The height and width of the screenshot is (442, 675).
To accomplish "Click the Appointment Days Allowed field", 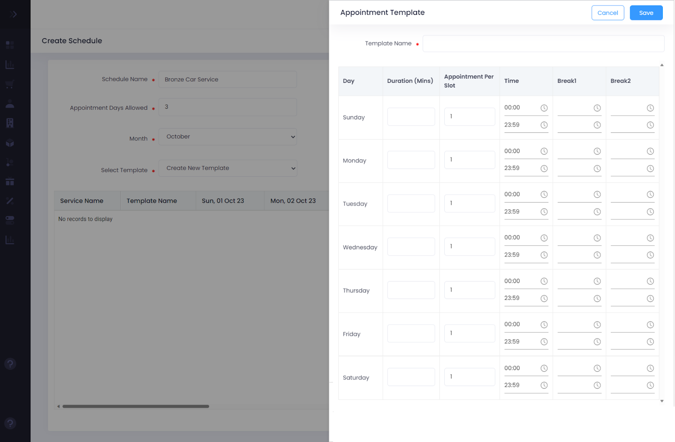I will click(228, 107).
